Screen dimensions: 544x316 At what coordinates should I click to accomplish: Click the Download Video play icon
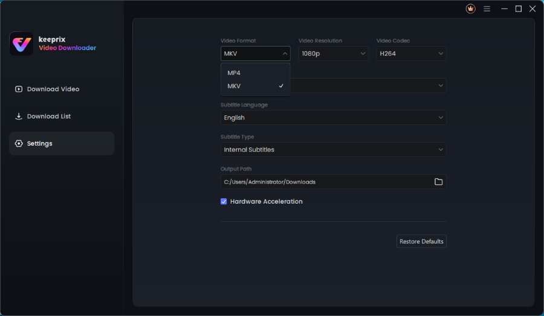point(19,89)
